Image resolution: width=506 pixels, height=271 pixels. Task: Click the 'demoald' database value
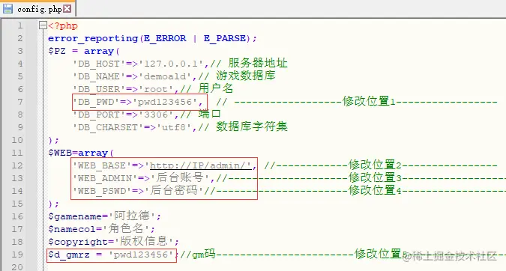tap(165, 76)
